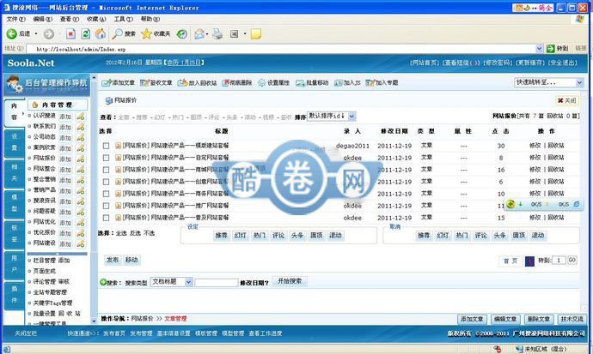
Task: Click the edit icon beside 联系我们
Action: [81, 127]
